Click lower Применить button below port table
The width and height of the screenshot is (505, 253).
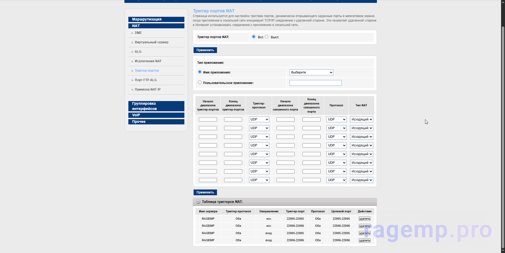tap(205, 192)
